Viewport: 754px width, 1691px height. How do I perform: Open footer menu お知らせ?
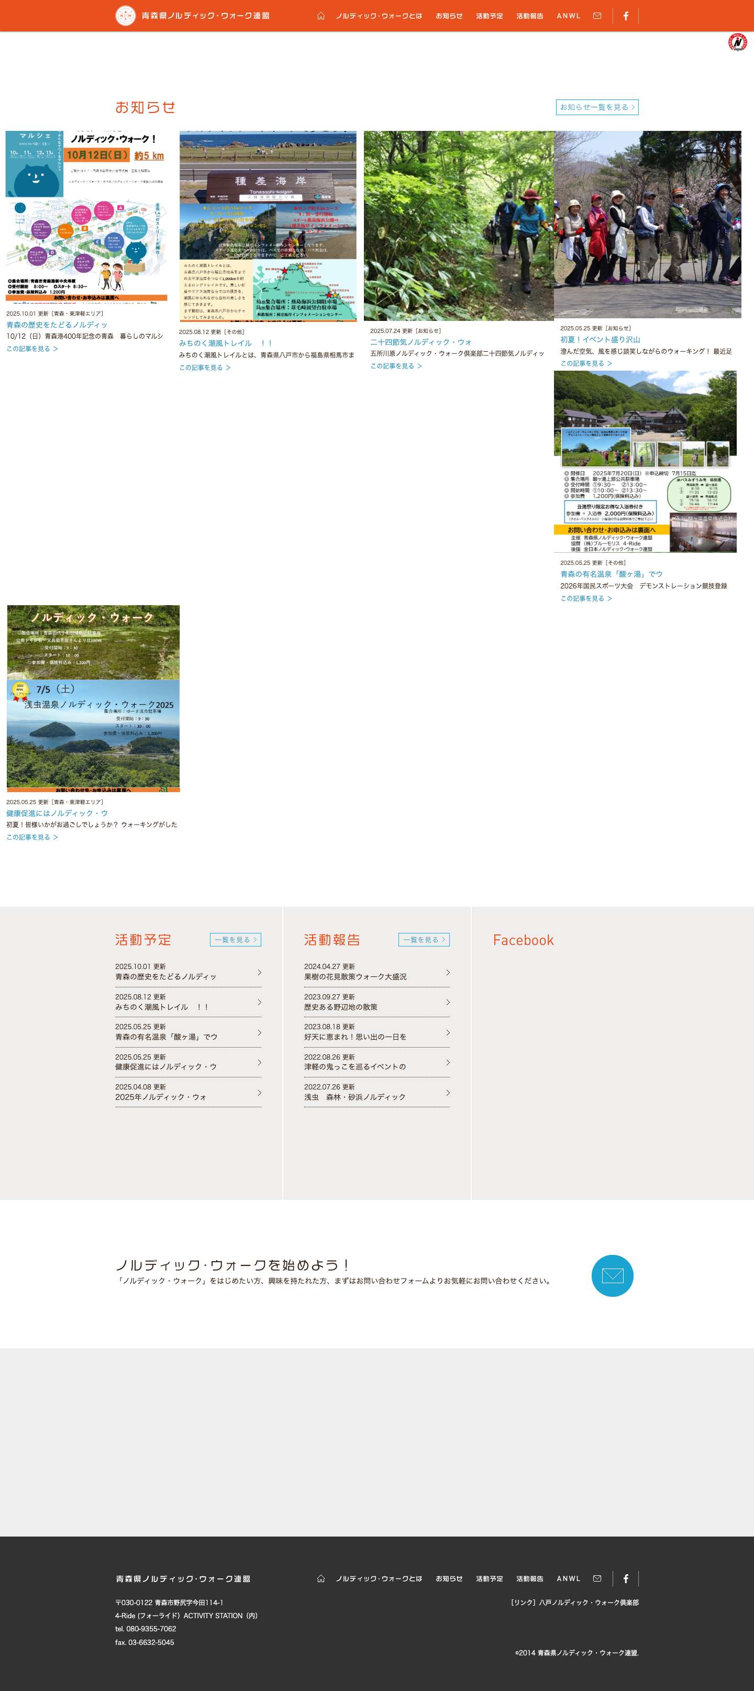tap(449, 1578)
